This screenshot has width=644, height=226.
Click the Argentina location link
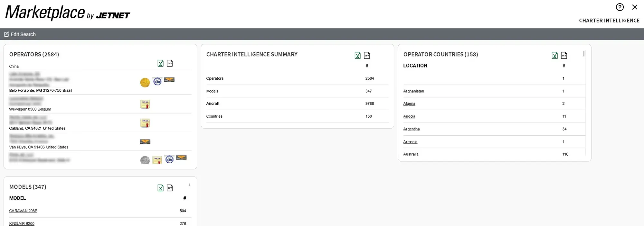[411, 129]
